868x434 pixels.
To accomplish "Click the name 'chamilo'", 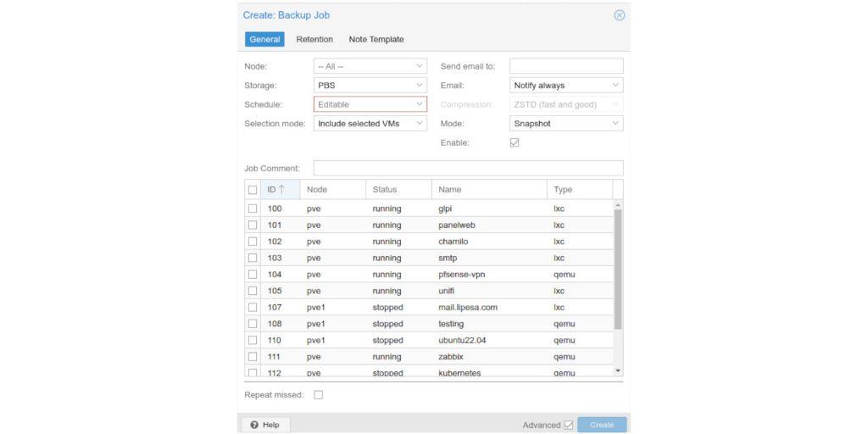I will [x=453, y=242].
